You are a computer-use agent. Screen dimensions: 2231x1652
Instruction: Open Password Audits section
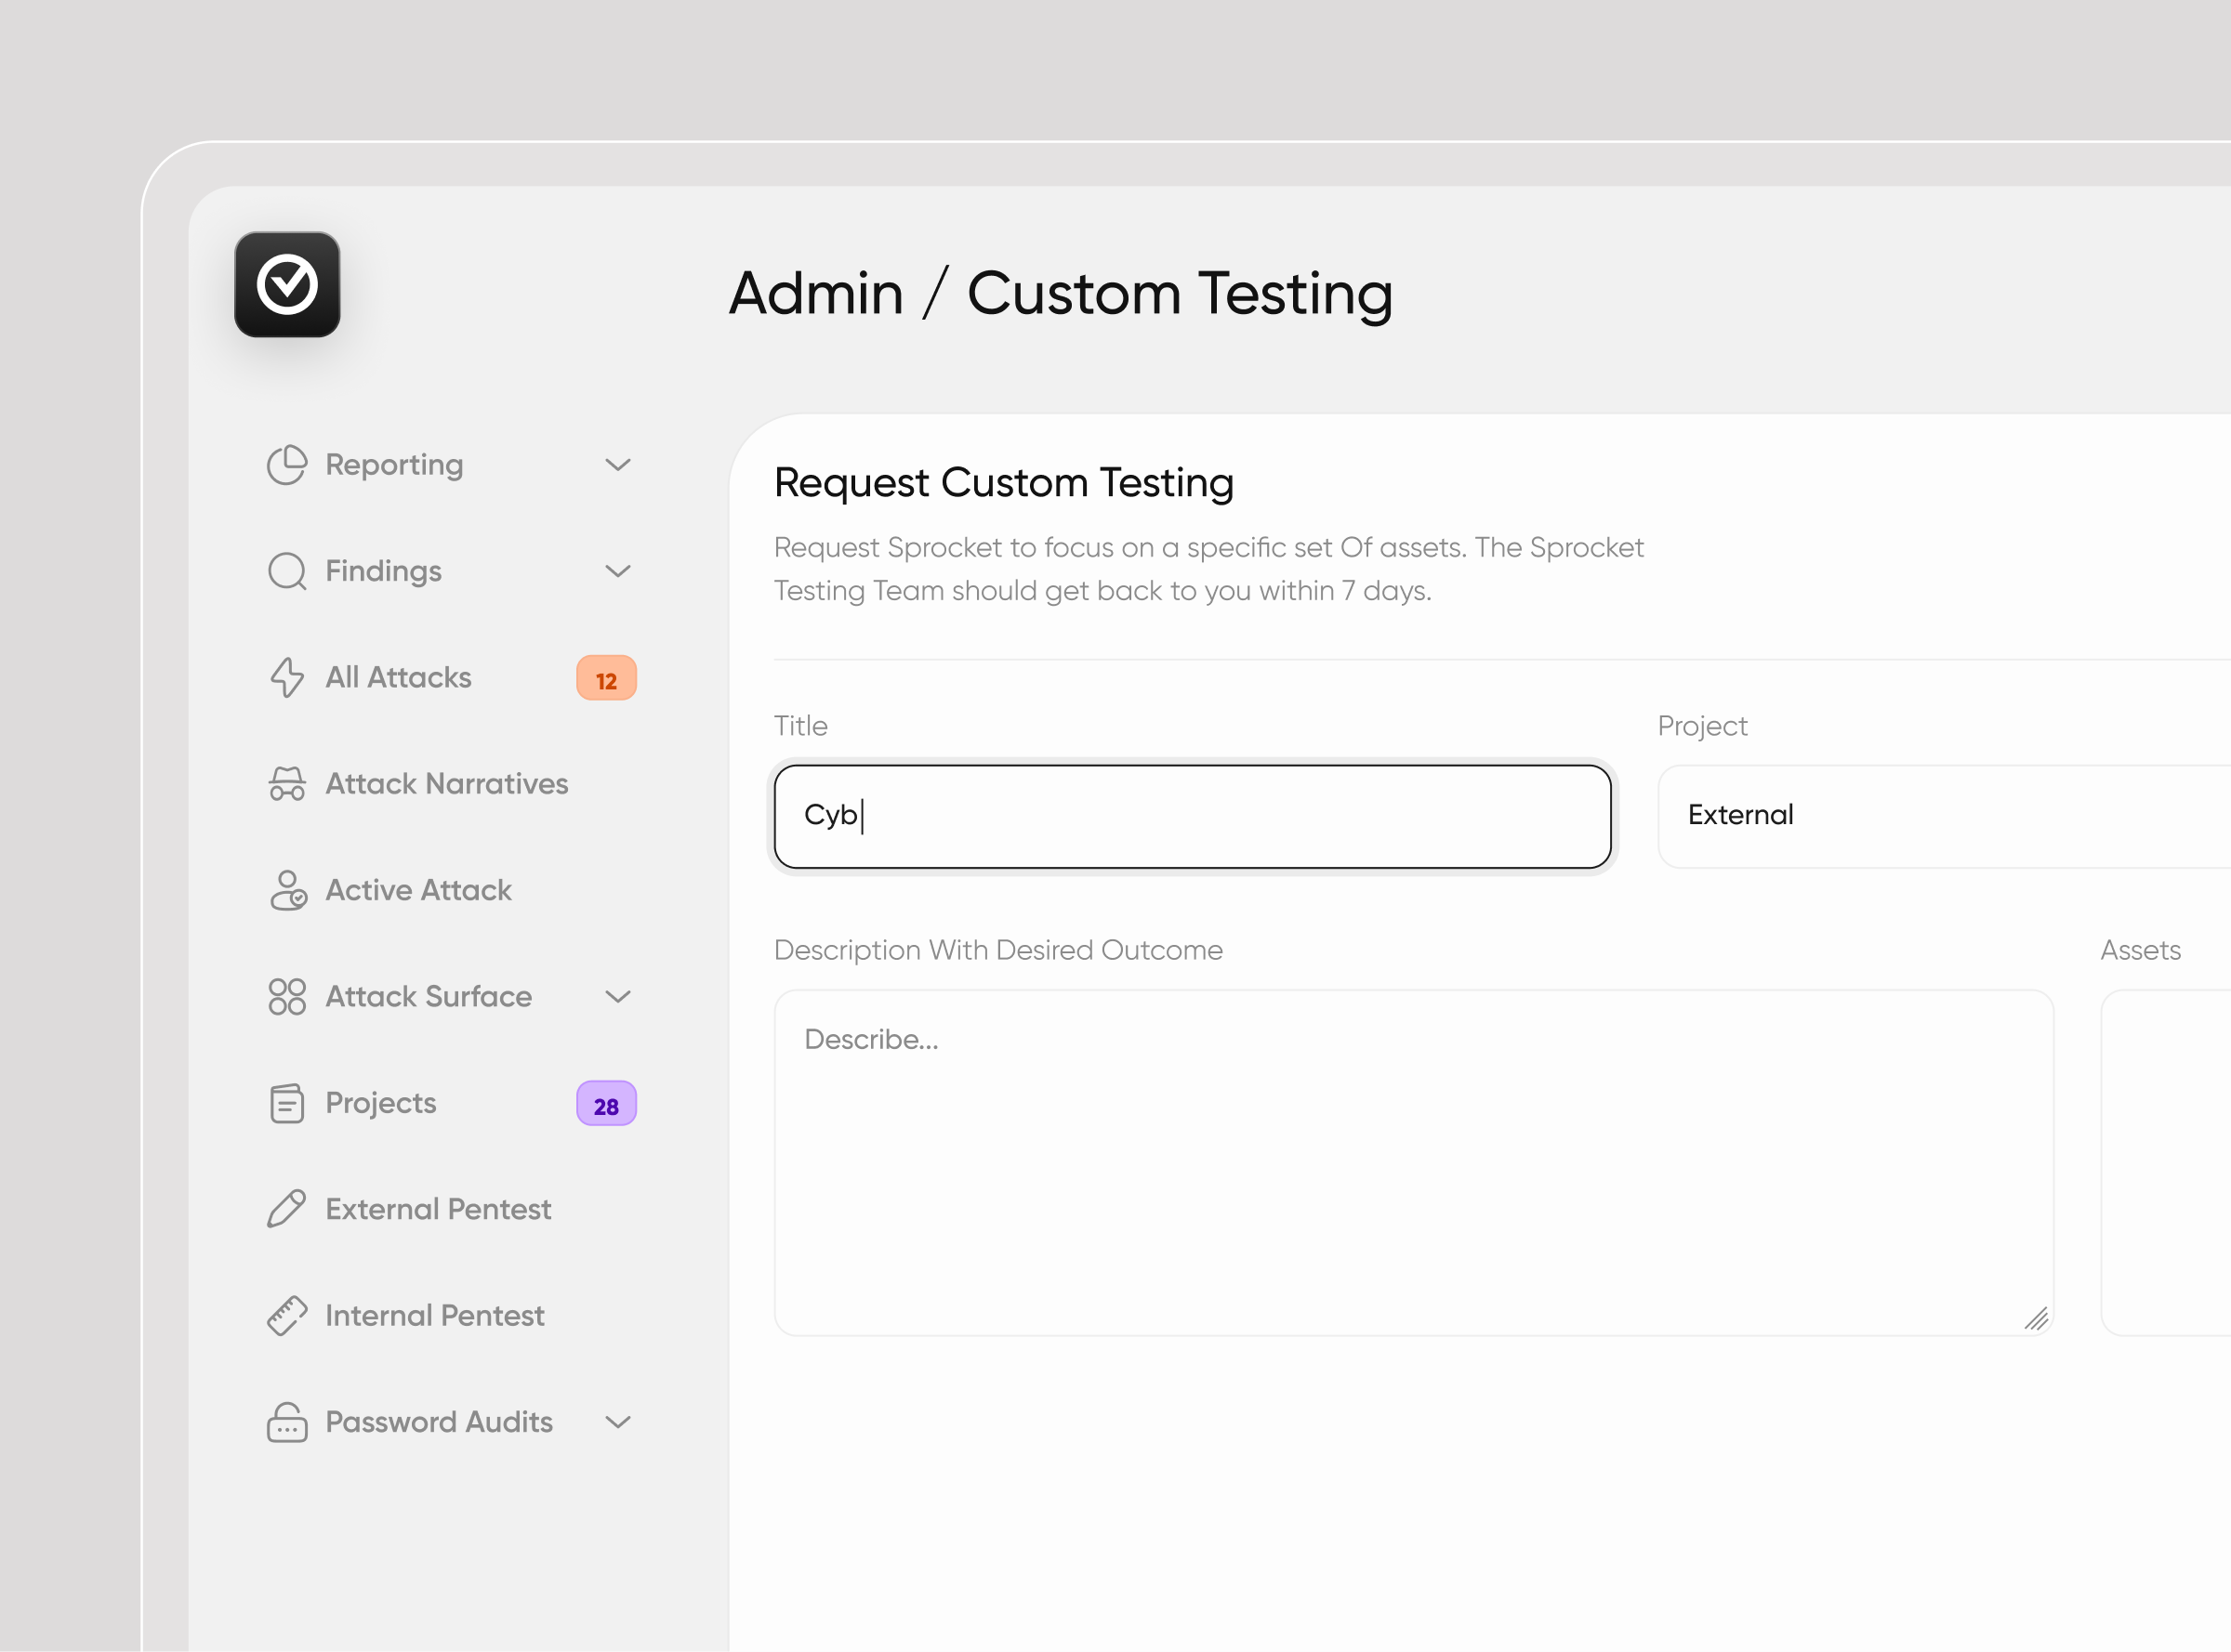(438, 1422)
